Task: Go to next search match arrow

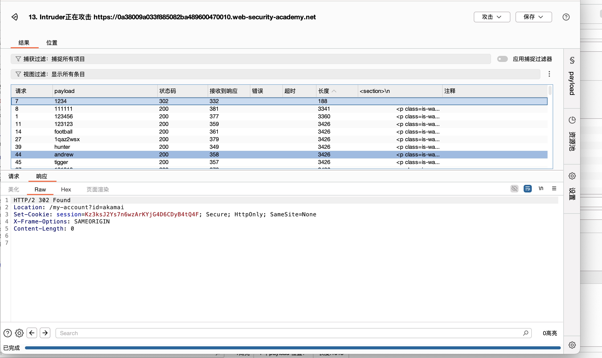Action: pos(45,333)
